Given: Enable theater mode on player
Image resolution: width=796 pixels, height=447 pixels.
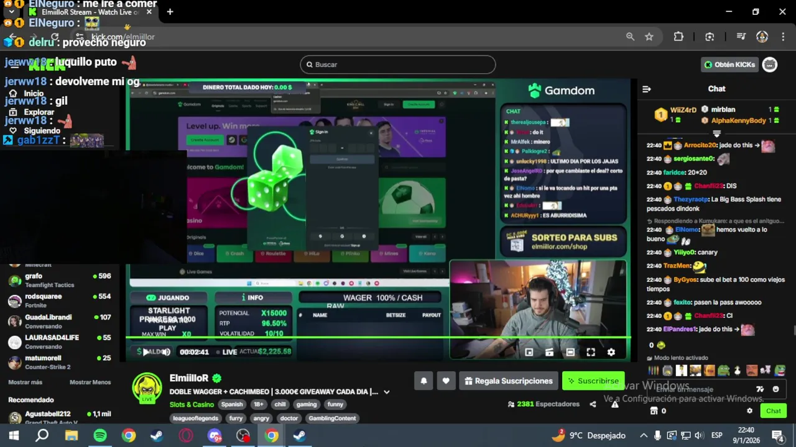Looking at the screenshot, I should click(x=570, y=352).
